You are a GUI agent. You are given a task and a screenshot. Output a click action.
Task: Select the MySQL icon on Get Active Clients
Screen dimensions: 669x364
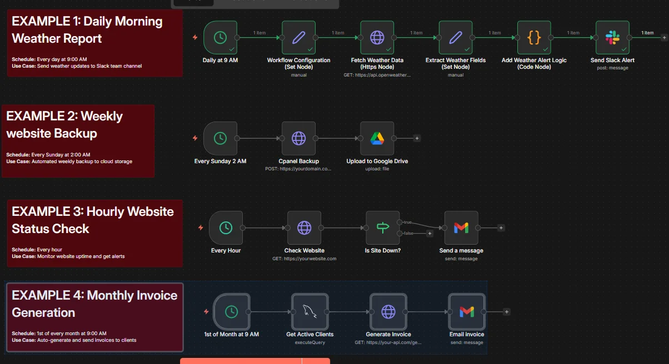tap(310, 312)
